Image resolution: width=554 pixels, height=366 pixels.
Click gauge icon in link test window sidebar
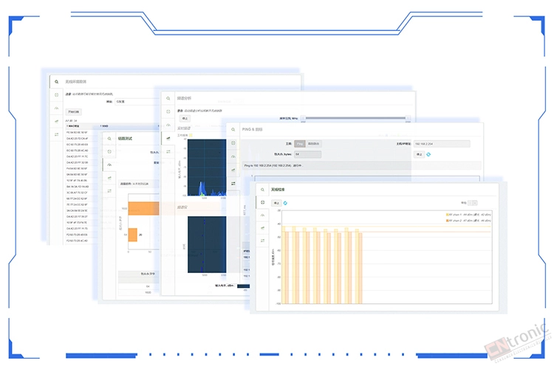tap(109, 165)
